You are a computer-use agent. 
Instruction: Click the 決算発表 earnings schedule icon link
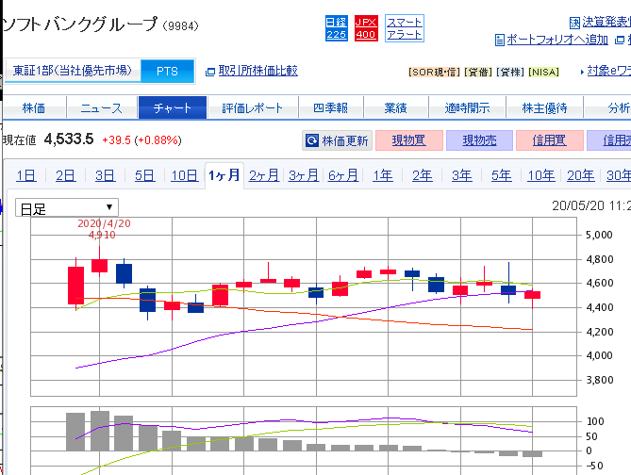(600, 22)
